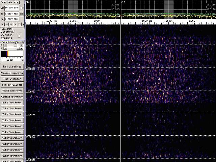Select the Freq1 tab
Screen dimensions: 216x162
point(4,2)
